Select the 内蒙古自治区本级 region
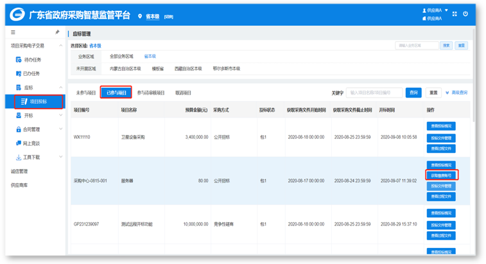The image size is (486, 264). [125, 69]
